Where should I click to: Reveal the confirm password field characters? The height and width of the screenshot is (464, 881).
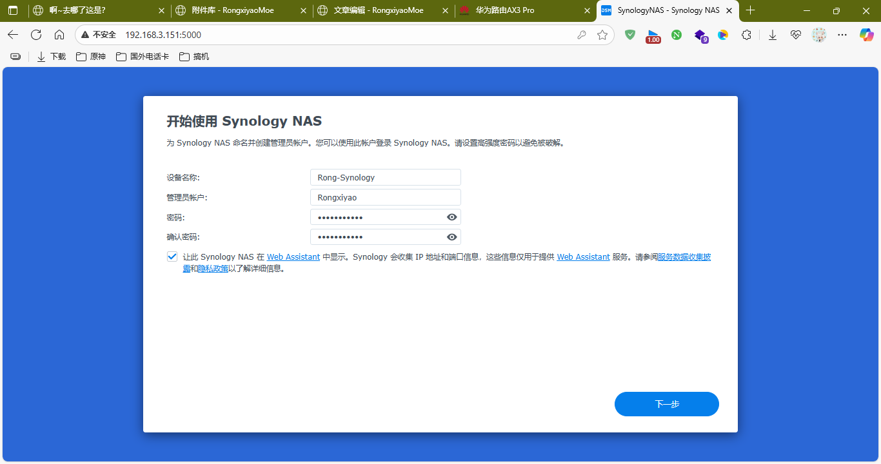click(x=452, y=237)
